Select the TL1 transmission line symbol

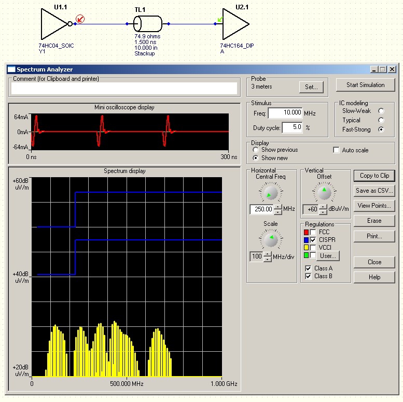point(147,24)
